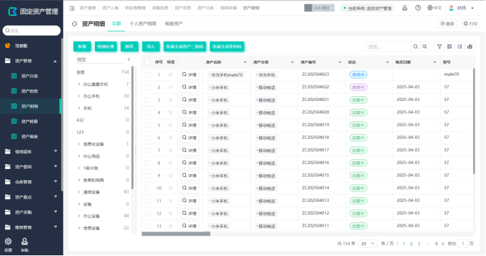Open the user name dropdown arrow
Screen dimensions: 486x256
(x=473, y=8)
